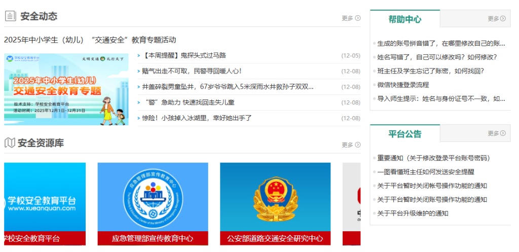Screen dimensions: 519x252
Task: Open notice 关于平台升级维护的通知
Action: 413,213
